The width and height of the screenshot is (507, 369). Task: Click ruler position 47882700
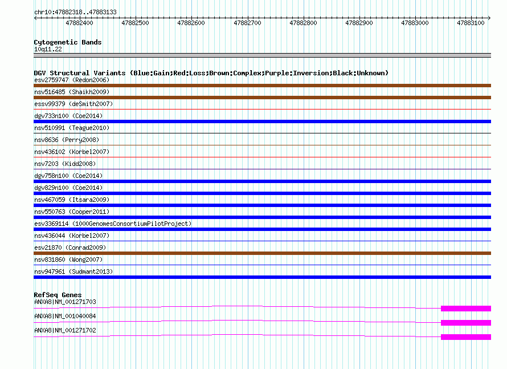(247, 23)
